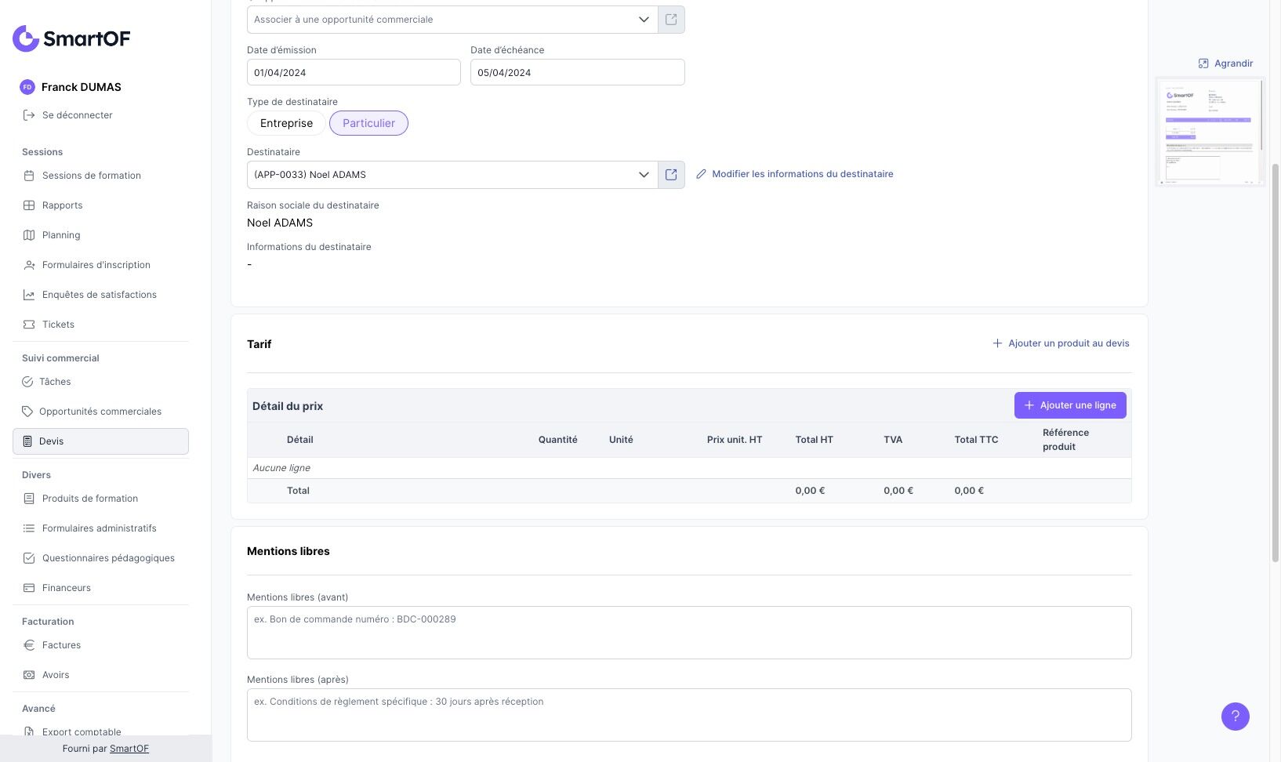Screen dimensions: 1281x762
Task: Click the quote preview thumbnail
Action: point(1210,132)
